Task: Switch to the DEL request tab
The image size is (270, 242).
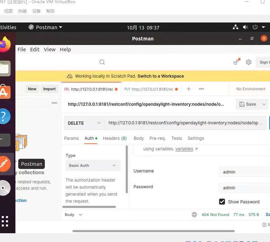Action: 91,89
